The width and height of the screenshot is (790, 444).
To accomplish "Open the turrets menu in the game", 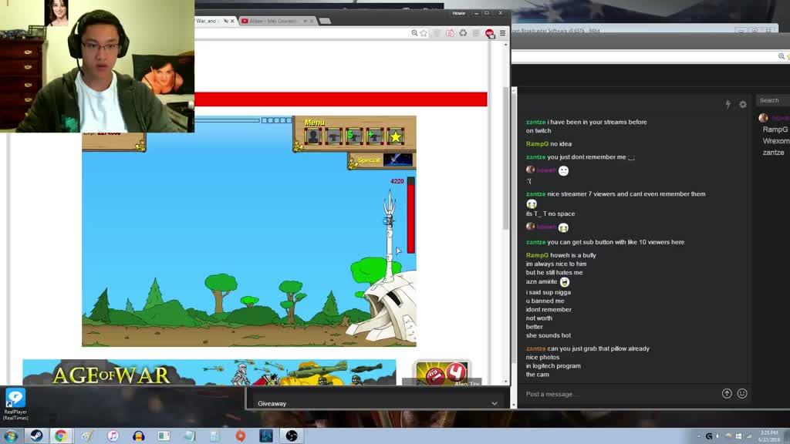I will [x=333, y=136].
